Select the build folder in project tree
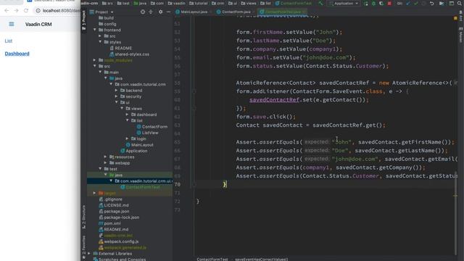 click(106, 17)
